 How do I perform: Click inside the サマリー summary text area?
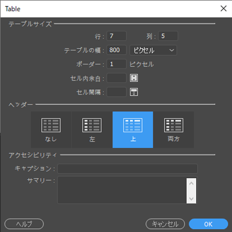tap(122, 190)
